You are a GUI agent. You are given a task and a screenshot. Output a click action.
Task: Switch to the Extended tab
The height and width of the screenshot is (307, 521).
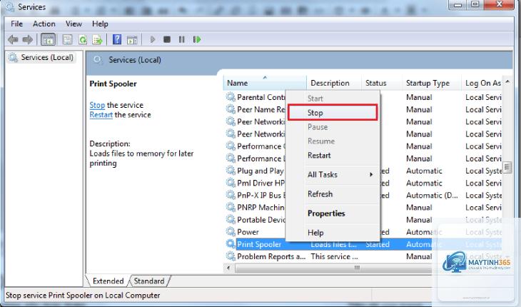[x=108, y=281]
